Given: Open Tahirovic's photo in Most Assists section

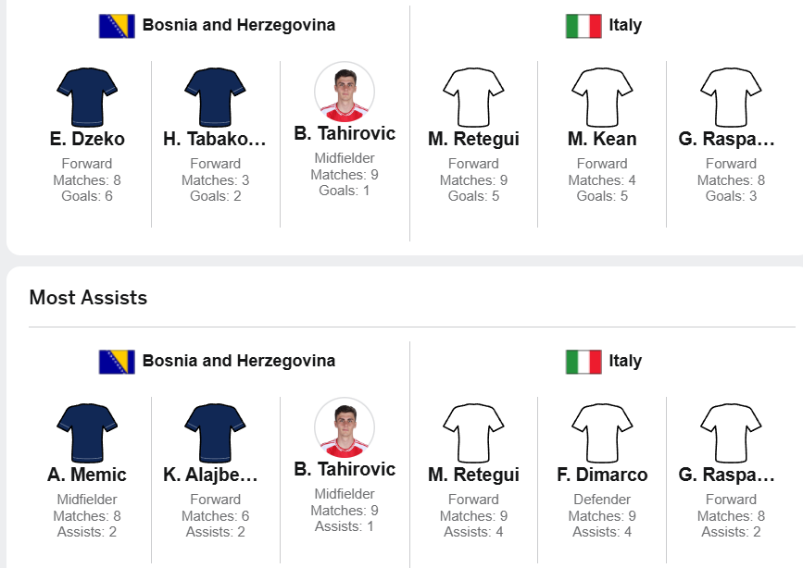Looking at the screenshot, I should (x=345, y=427).
